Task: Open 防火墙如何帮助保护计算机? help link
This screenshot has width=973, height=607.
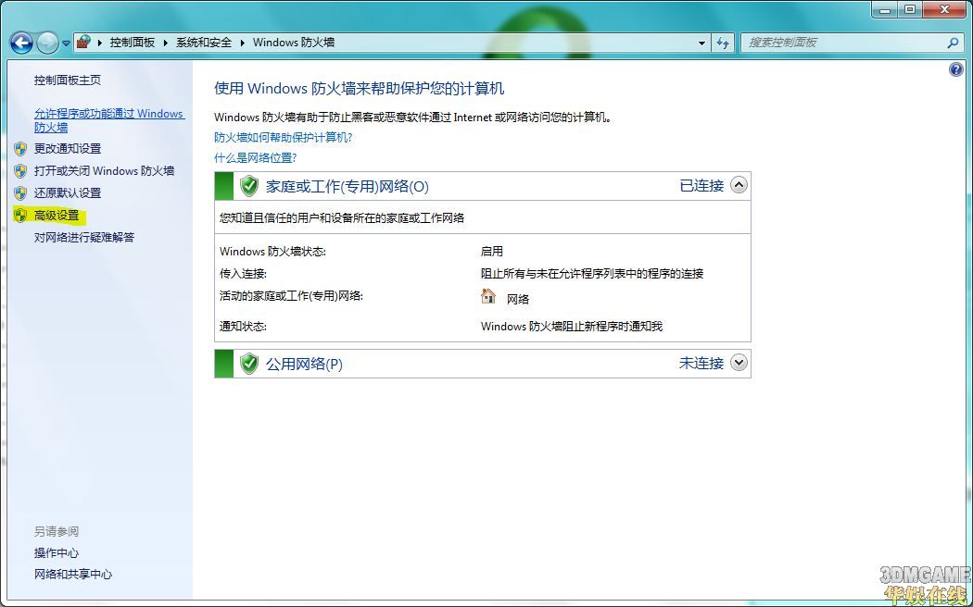Action: [284, 137]
